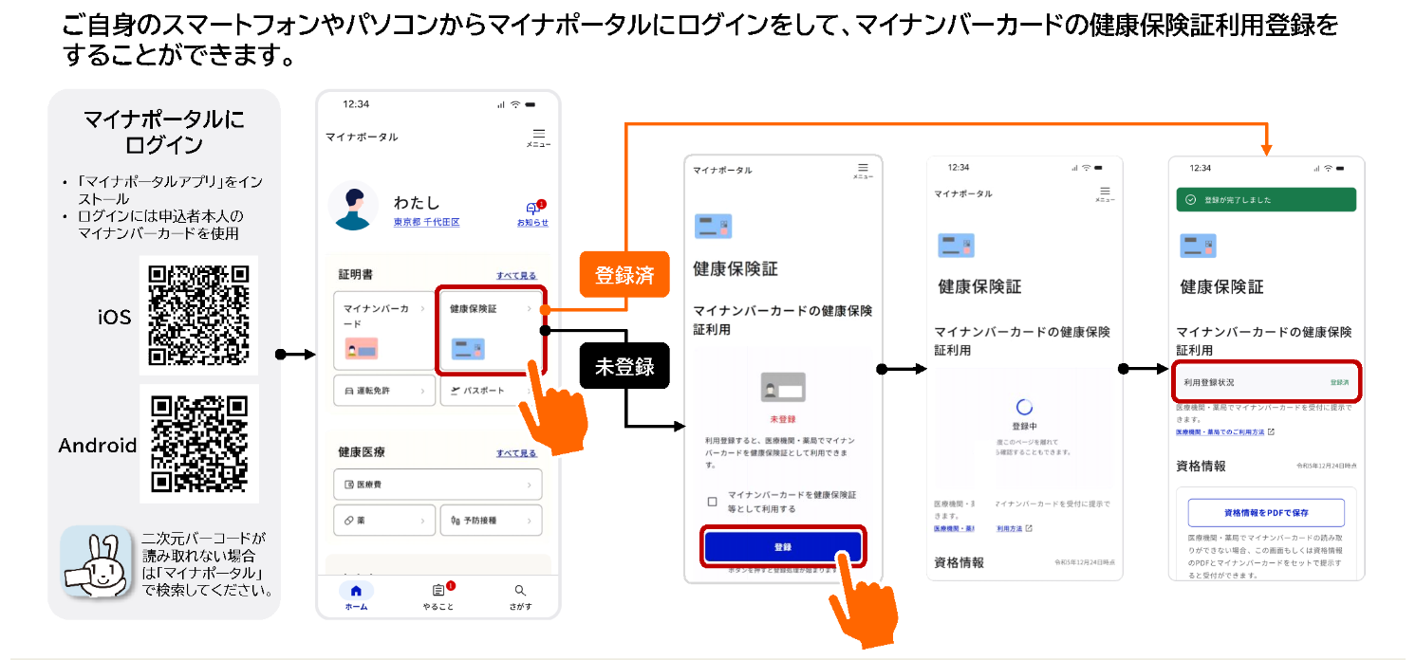Check マイナンバーカードを健康保険証等として利用する checkbox
The height and width of the screenshot is (660, 1416).
point(712,502)
